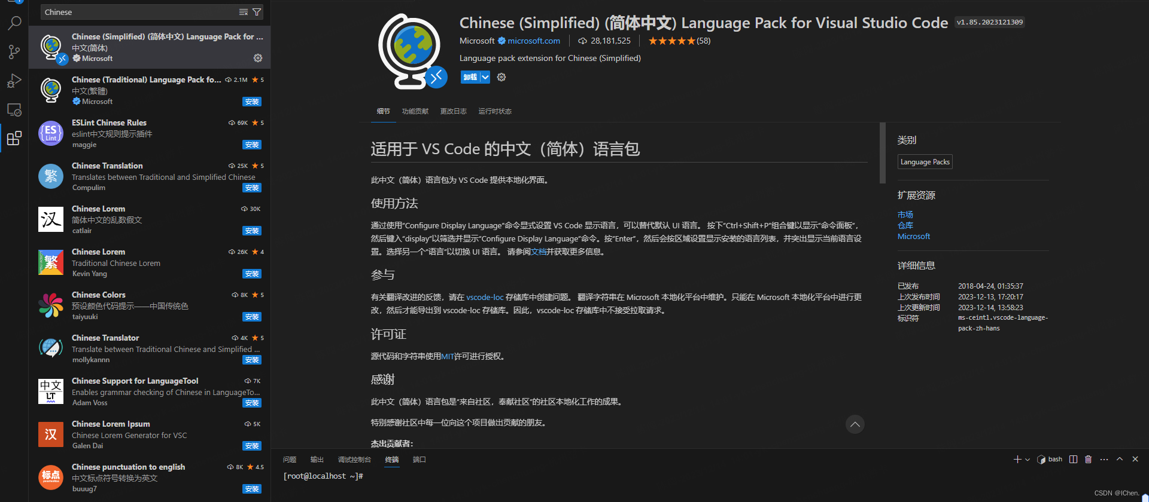This screenshot has width=1149, height=502.
Task: Install the Chinese Translation extension
Action: point(252,188)
